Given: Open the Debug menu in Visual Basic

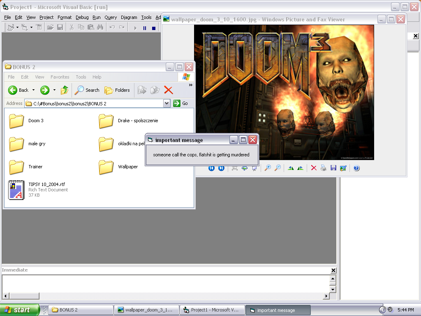Looking at the screenshot, I should point(82,17).
